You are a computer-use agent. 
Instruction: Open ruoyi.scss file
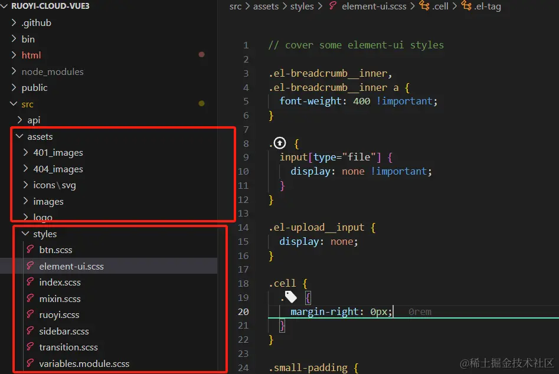[59, 315]
